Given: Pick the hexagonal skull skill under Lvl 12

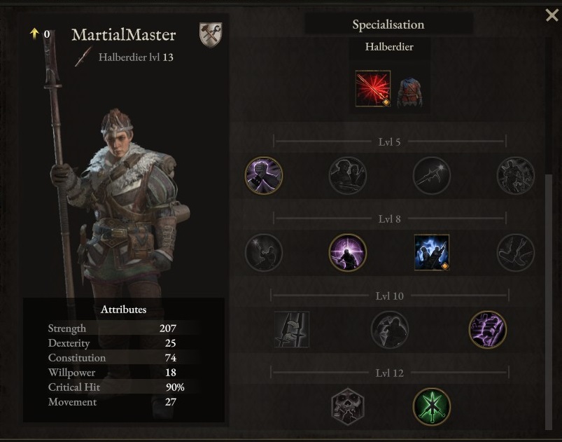Looking at the screenshot, I should (347, 406).
